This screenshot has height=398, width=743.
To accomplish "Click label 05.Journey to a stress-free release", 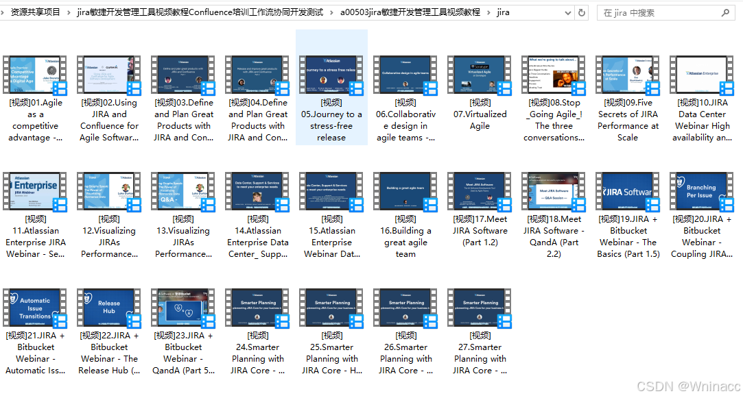I will click(331, 120).
